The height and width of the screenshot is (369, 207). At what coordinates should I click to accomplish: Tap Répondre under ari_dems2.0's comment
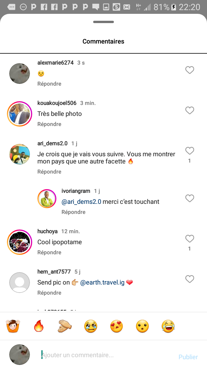pos(49,172)
